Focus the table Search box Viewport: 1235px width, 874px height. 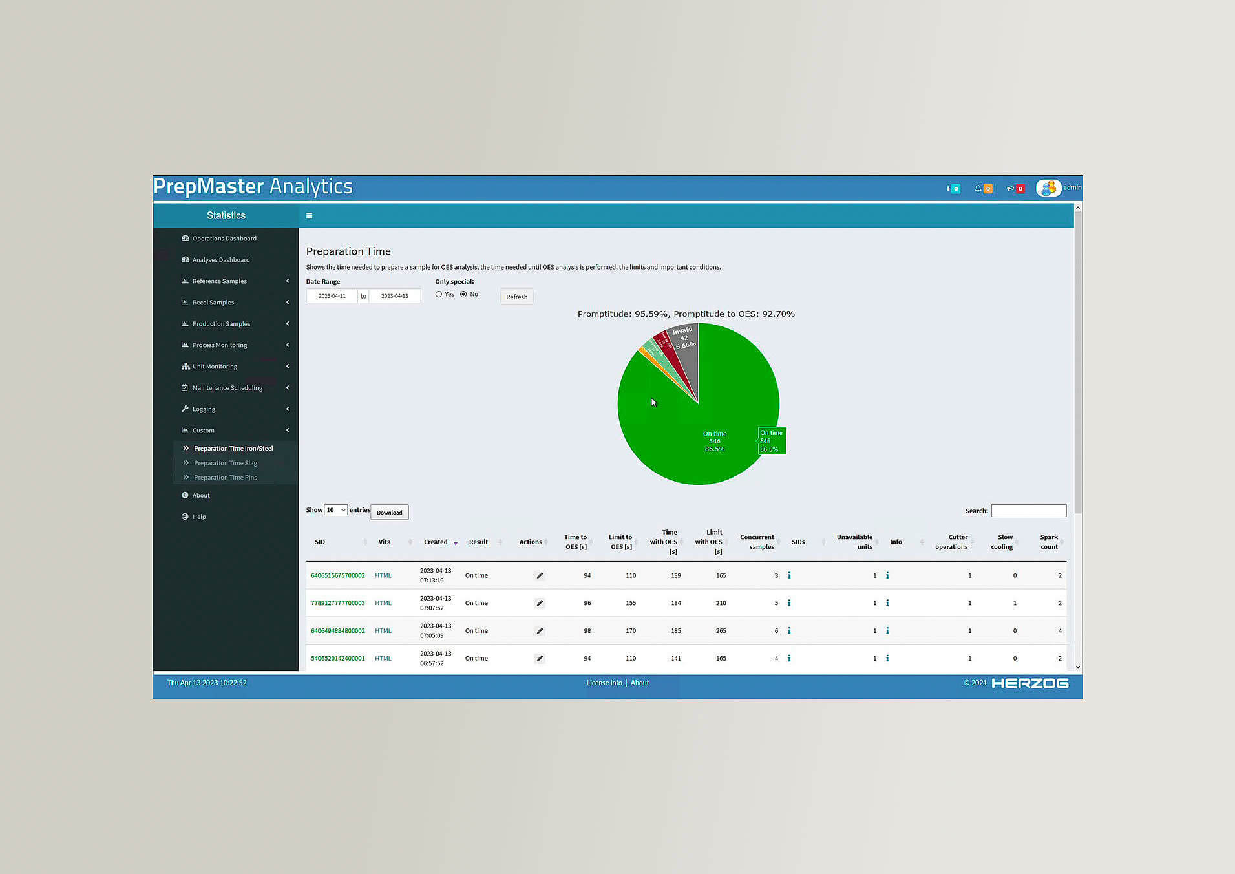click(1029, 511)
